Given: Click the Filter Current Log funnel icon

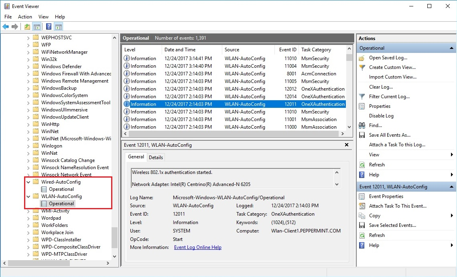Looking at the screenshot, I should click(362, 97).
